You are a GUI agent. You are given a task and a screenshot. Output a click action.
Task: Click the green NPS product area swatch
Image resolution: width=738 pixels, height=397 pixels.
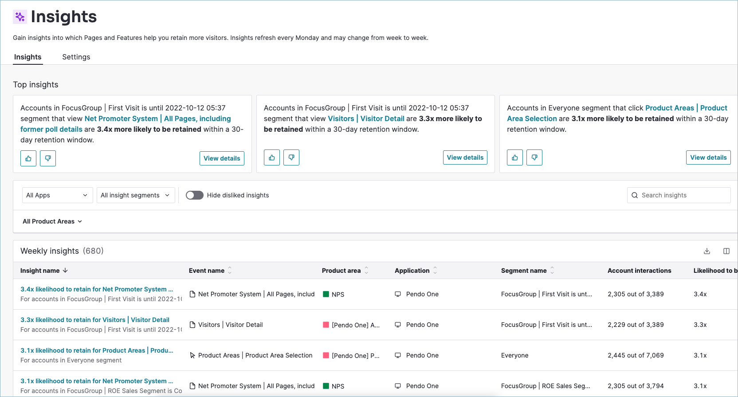[326, 294]
